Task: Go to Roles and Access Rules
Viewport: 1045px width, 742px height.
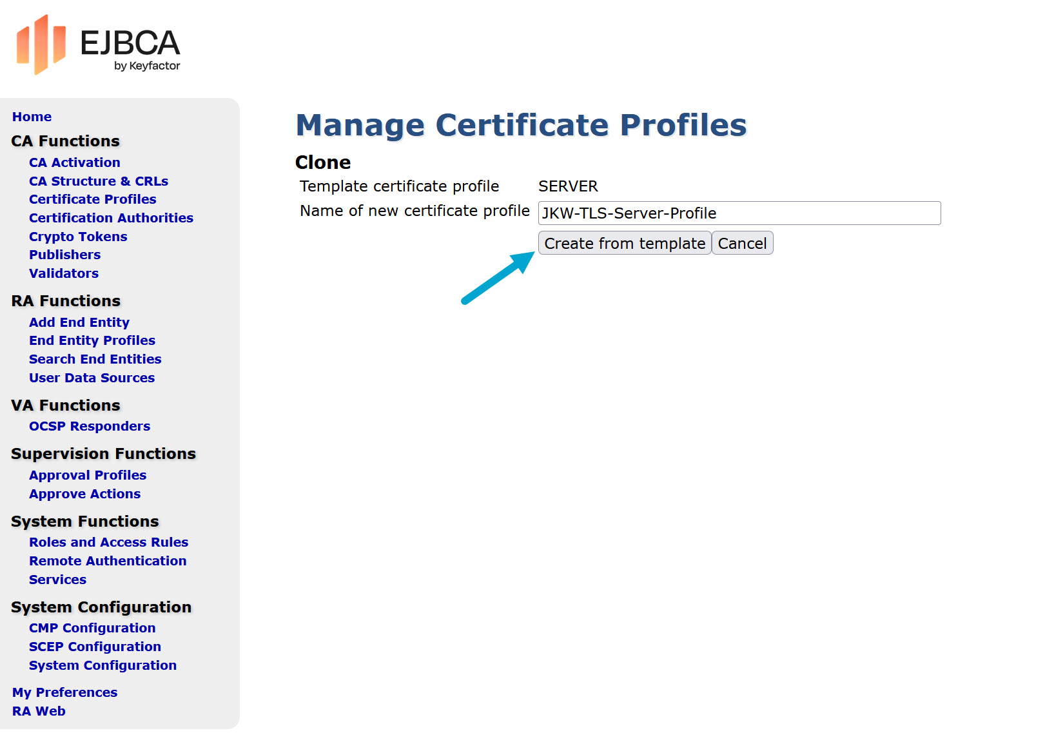Action: tap(108, 542)
